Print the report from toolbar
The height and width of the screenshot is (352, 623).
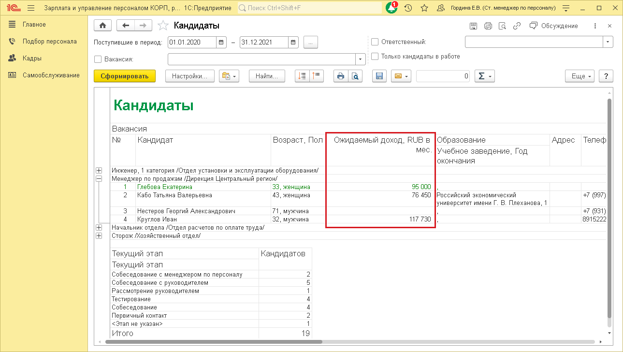click(x=341, y=76)
